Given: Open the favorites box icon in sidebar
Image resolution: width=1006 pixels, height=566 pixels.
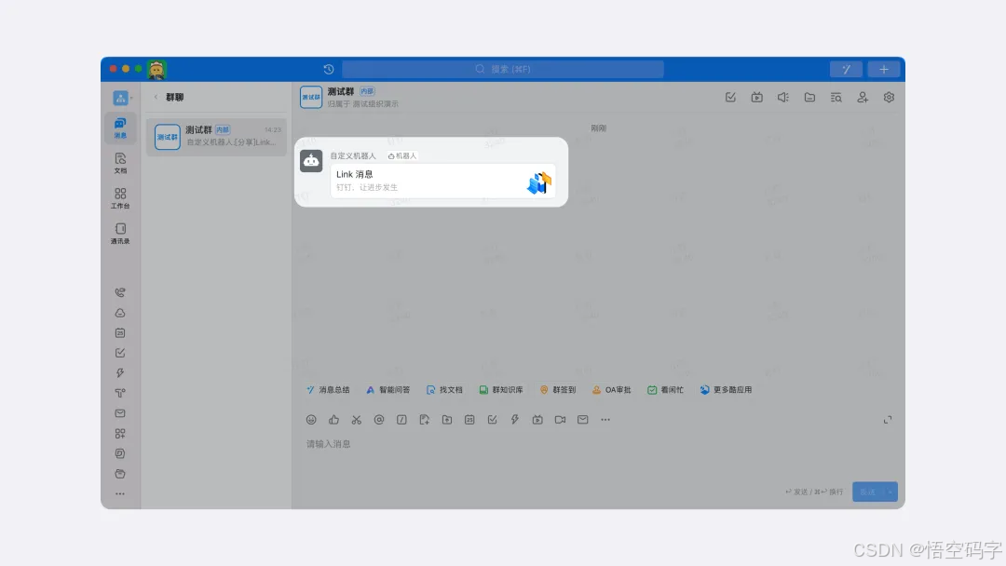Looking at the screenshot, I should [120, 474].
